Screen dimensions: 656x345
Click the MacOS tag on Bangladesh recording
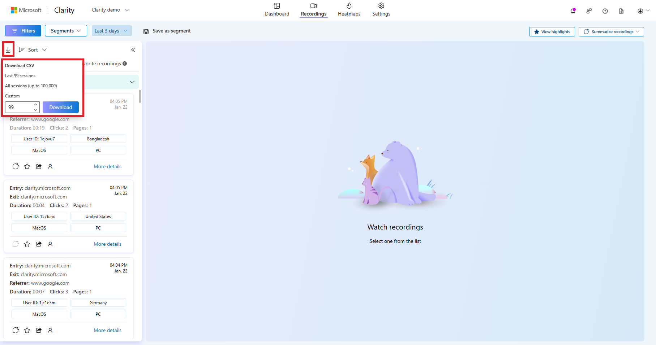pos(39,150)
